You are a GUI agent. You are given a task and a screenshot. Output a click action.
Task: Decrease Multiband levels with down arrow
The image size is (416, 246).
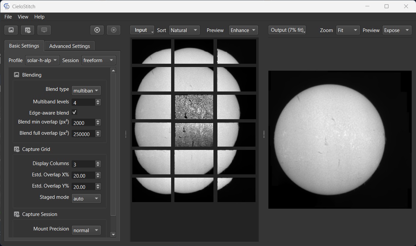(98, 104)
